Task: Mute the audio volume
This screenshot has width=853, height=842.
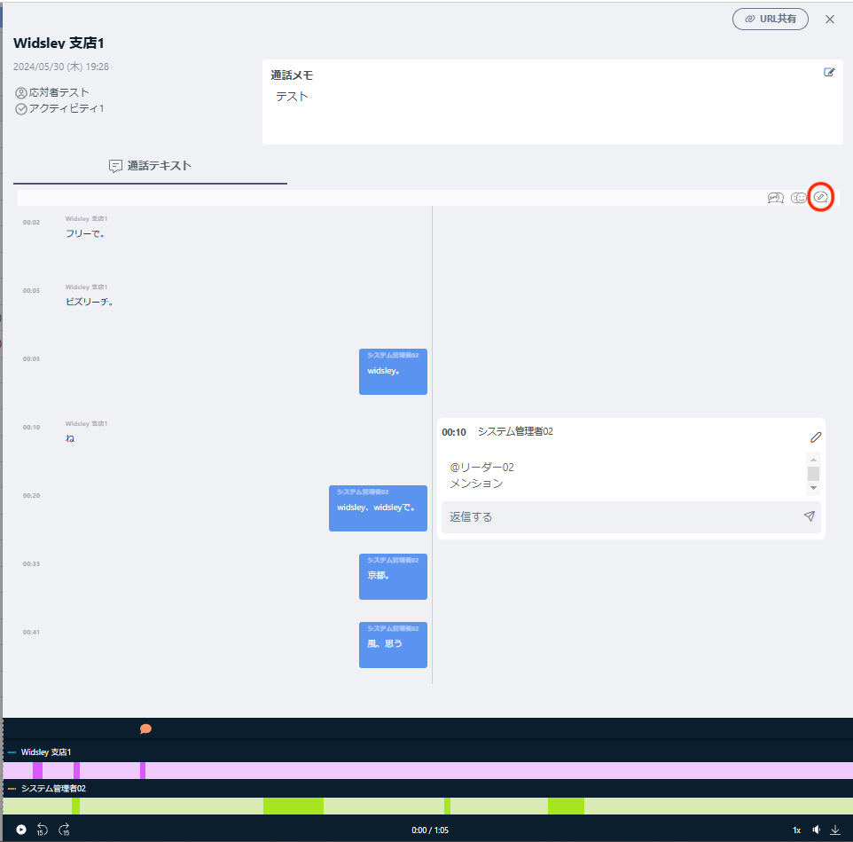Action: tap(816, 830)
